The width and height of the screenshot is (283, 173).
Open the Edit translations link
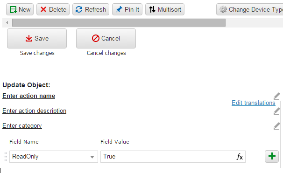click(254, 103)
